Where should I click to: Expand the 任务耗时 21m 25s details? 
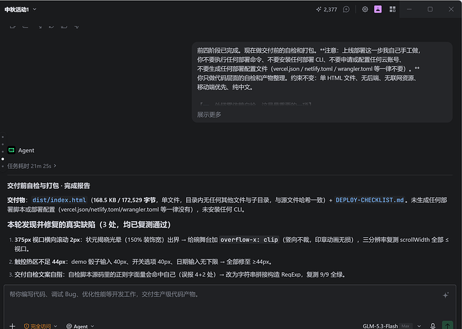click(31, 166)
